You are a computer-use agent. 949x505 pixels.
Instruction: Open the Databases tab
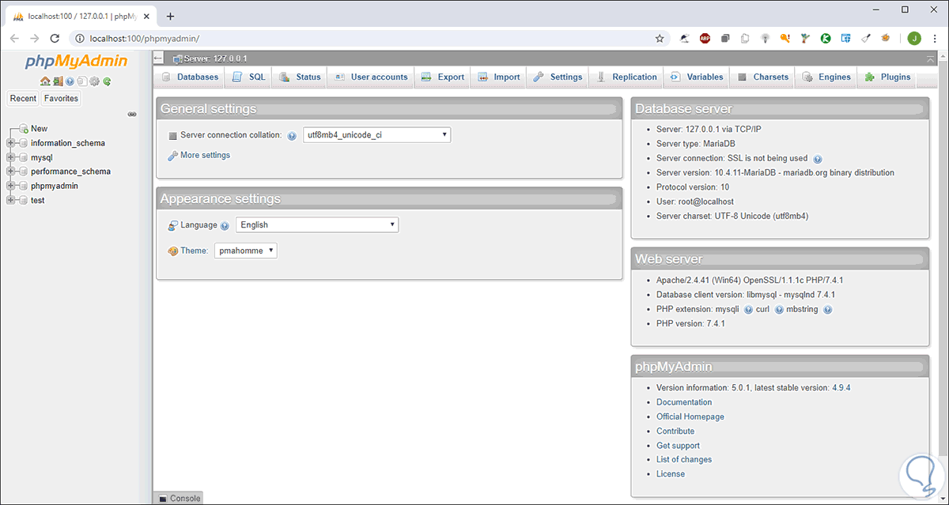click(190, 77)
